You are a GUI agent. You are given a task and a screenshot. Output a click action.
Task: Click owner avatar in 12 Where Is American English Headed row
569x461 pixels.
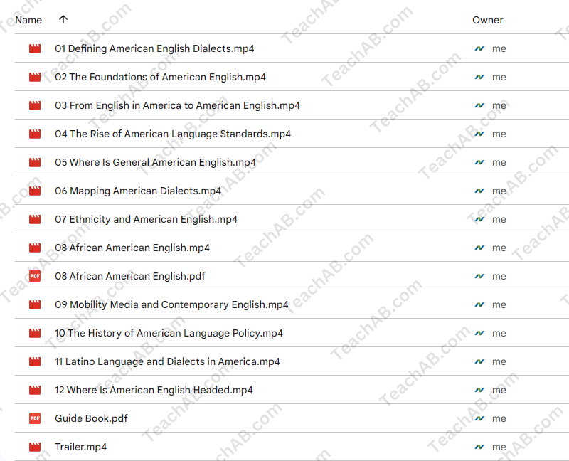click(x=479, y=391)
